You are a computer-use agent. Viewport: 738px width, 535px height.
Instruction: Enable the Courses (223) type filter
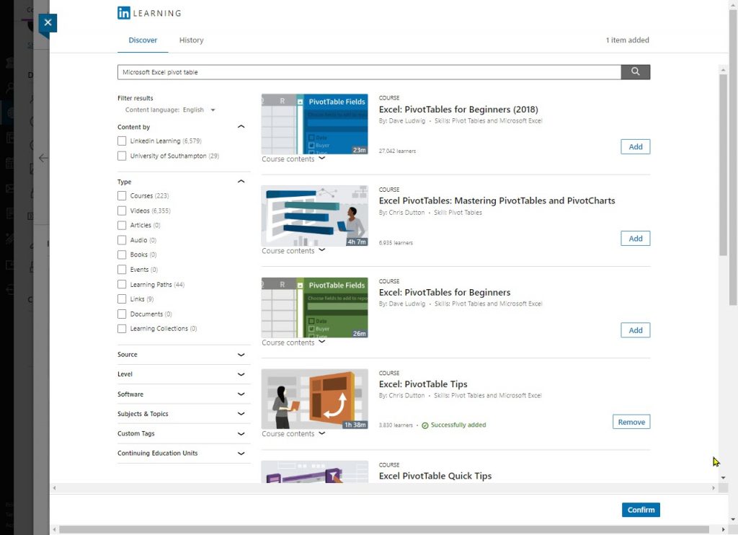click(x=122, y=195)
